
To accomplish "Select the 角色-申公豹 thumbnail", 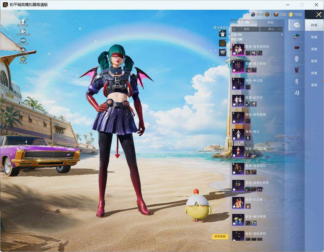I will click(x=238, y=84).
